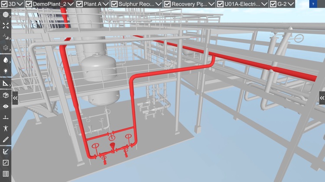Click the 3D box icon

click(x=6, y=95)
